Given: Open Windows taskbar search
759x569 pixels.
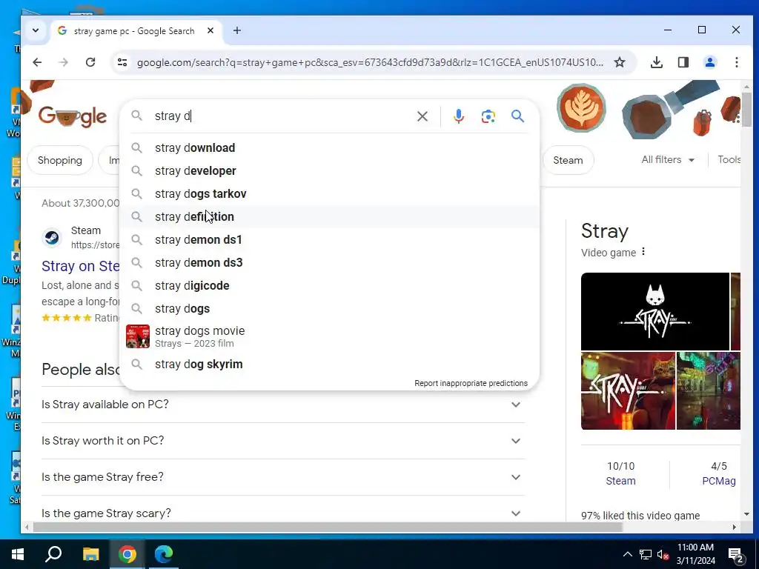Looking at the screenshot, I should click(x=53, y=554).
